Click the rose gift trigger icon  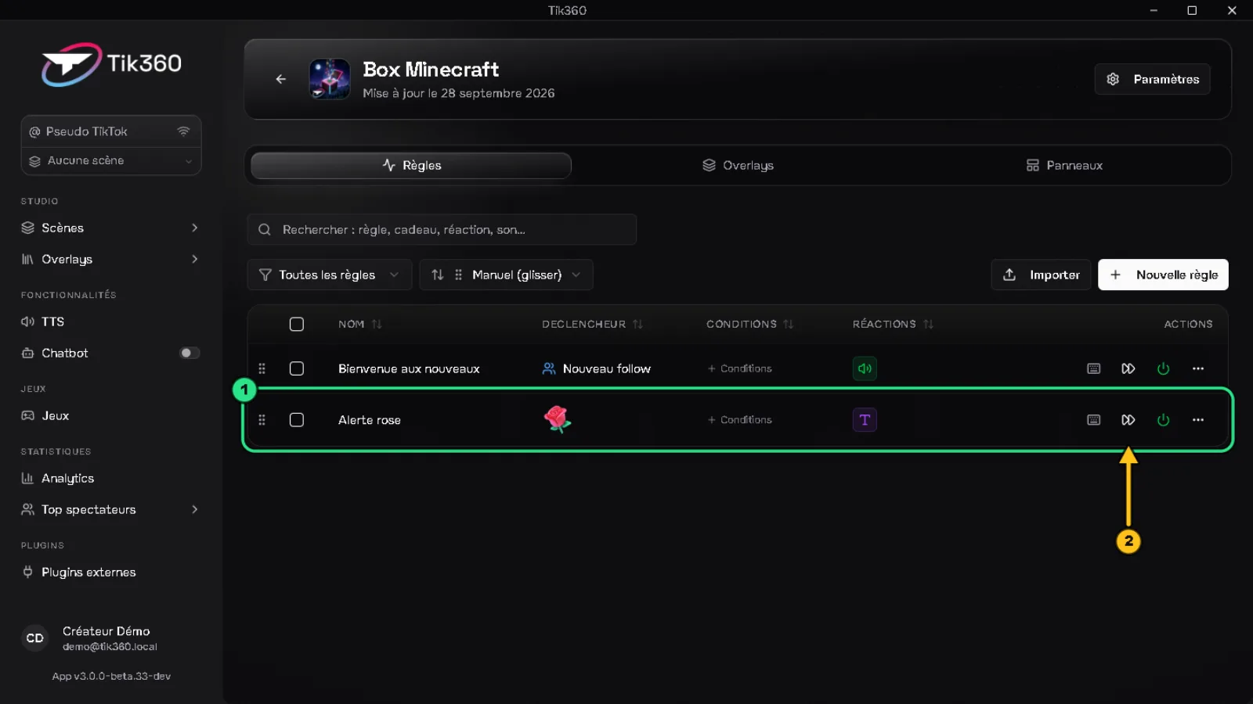pyautogui.click(x=557, y=419)
